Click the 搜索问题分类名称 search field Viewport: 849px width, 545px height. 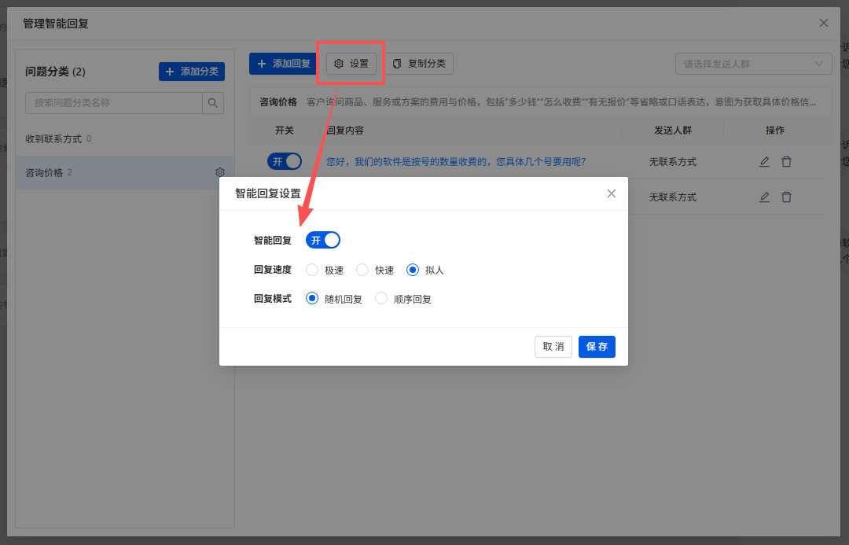click(114, 103)
